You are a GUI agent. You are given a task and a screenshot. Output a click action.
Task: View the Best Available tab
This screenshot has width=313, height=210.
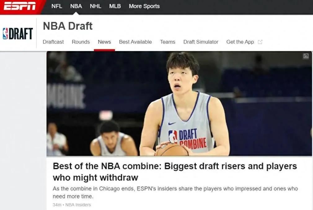coord(135,42)
